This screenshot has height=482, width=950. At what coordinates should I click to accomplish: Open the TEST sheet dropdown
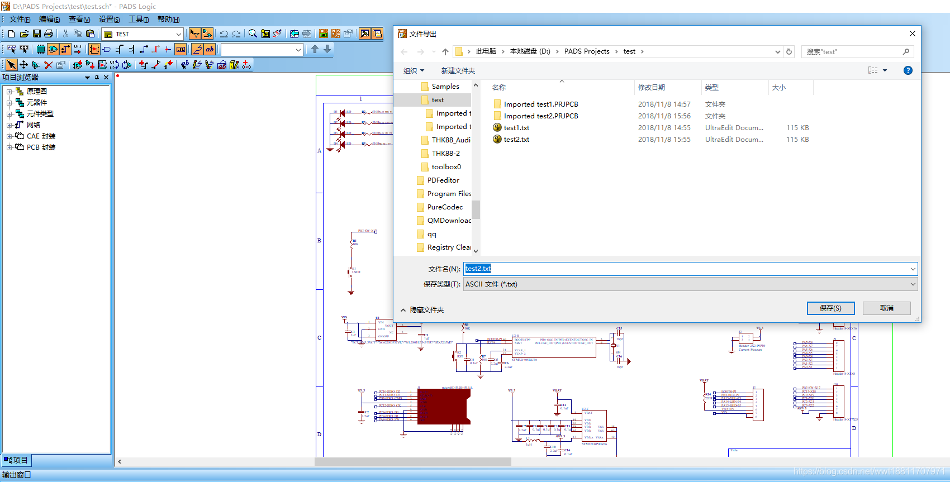coord(178,35)
